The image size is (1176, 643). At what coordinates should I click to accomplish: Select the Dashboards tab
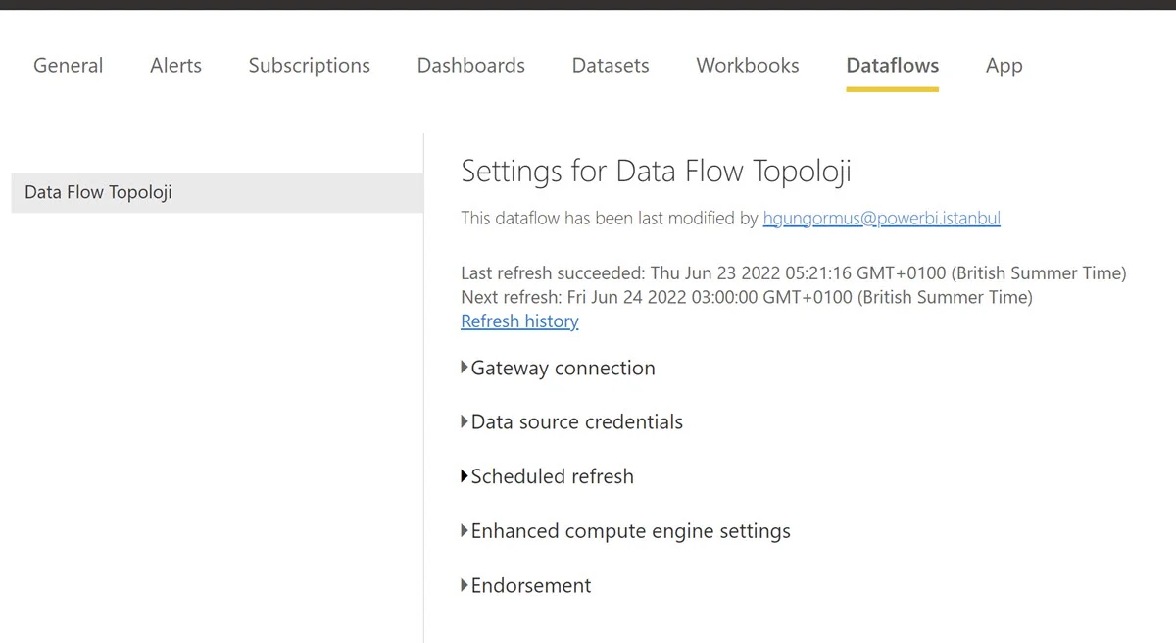[x=470, y=66]
